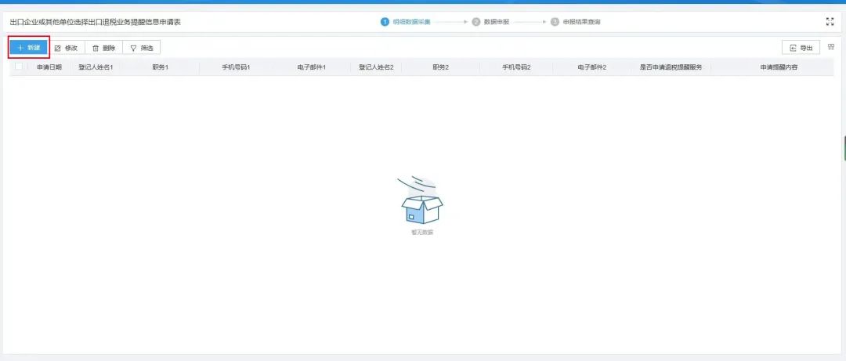Click the 删除 delete button
The height and width of the screenshot is (361, 846).
(x=103, y=48)
